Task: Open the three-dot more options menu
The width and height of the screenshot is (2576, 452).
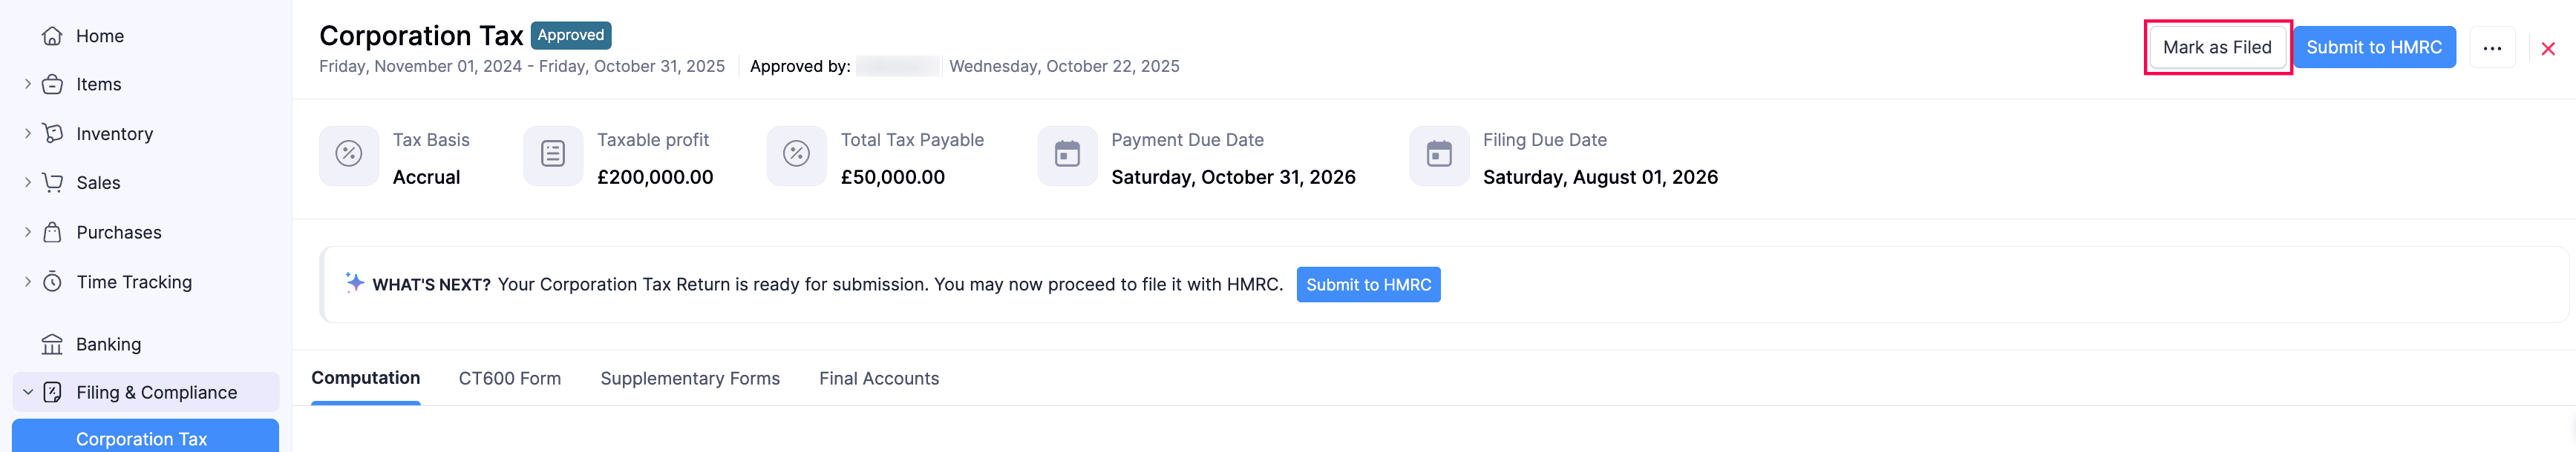Action: point(2491,48)
